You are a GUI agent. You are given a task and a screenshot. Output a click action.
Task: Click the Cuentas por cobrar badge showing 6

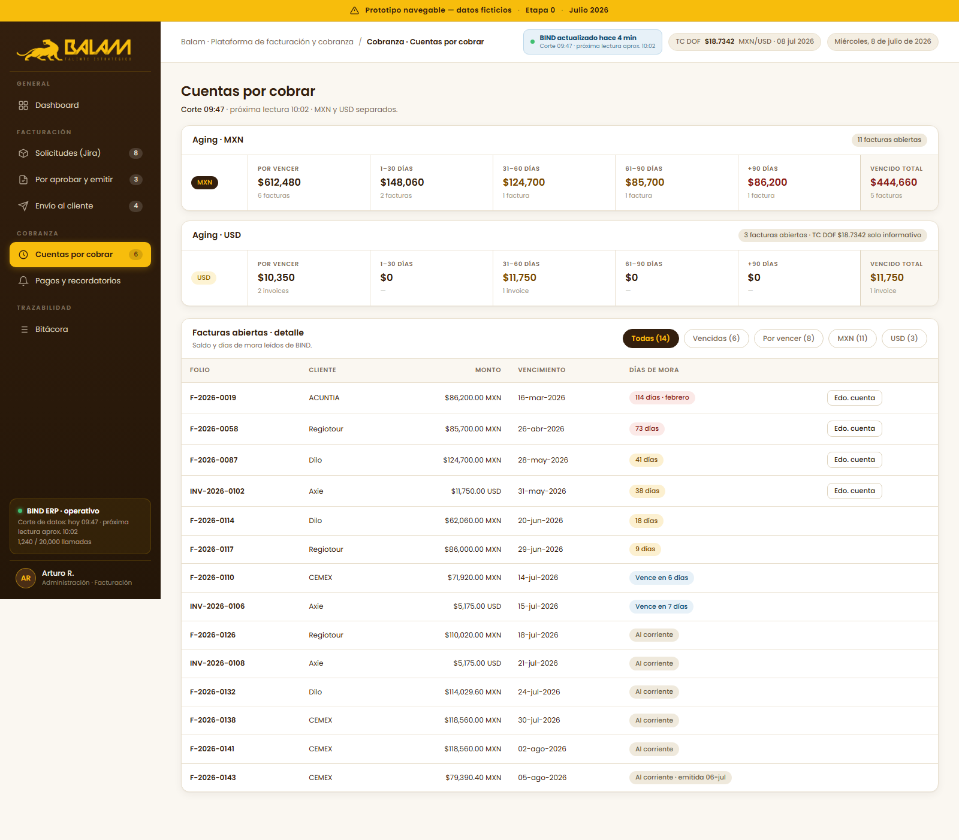click(x=136, y=255)
